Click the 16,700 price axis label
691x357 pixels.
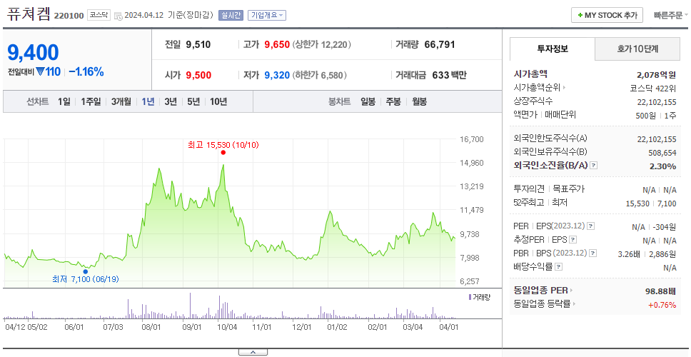tap(472, 139)
